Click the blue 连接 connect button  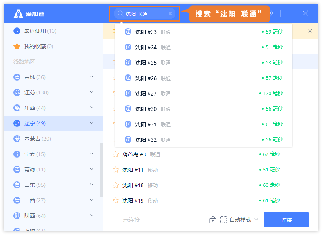tap(286, 220)
